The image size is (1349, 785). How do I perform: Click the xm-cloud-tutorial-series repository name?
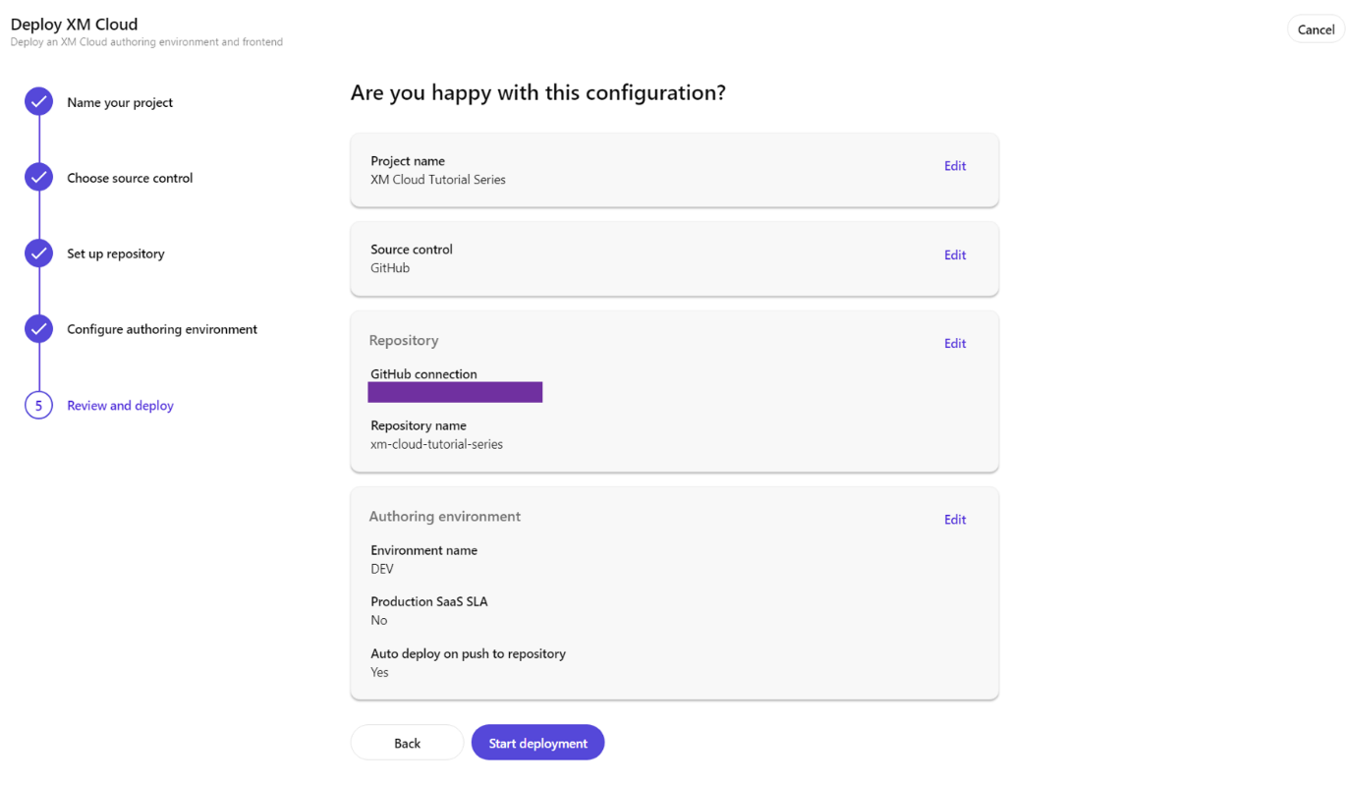click(436, 444)
